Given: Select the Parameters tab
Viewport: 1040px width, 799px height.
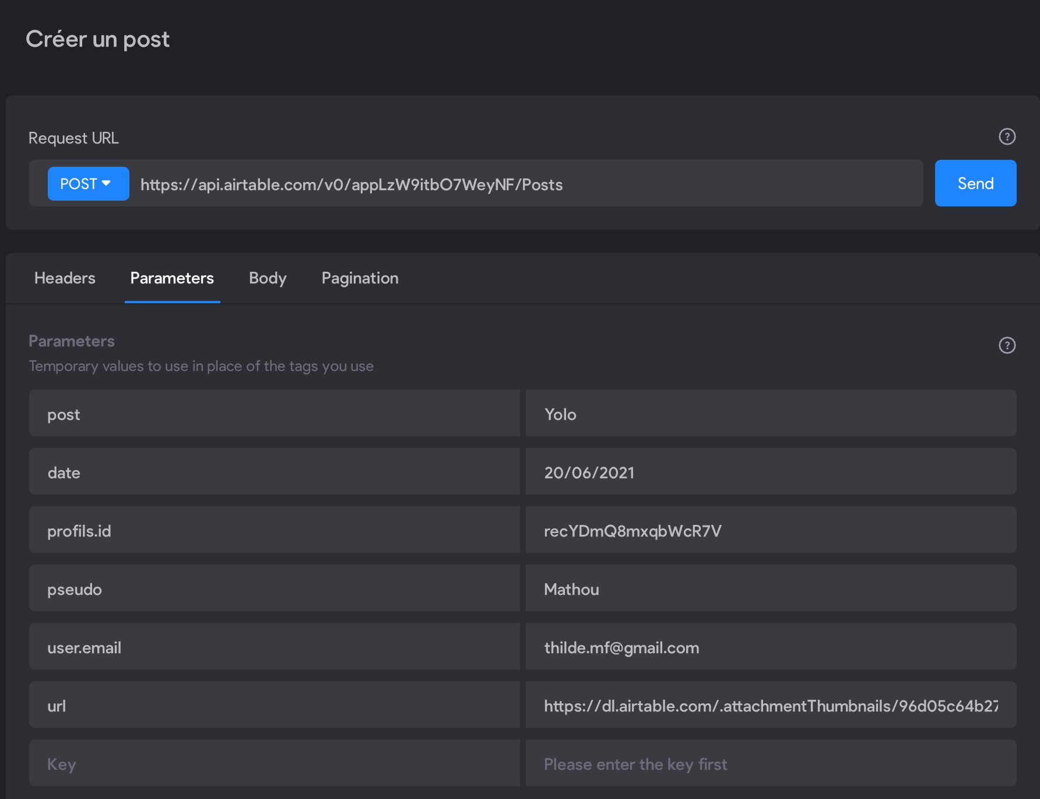Looking at the screenshot, I should [x=172, y=278].
